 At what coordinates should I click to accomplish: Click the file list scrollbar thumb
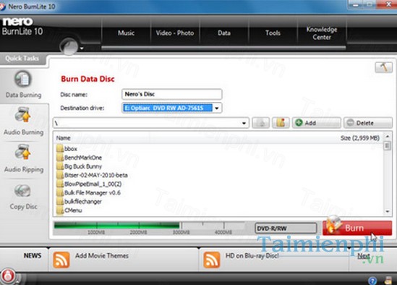tap(387, 145)
